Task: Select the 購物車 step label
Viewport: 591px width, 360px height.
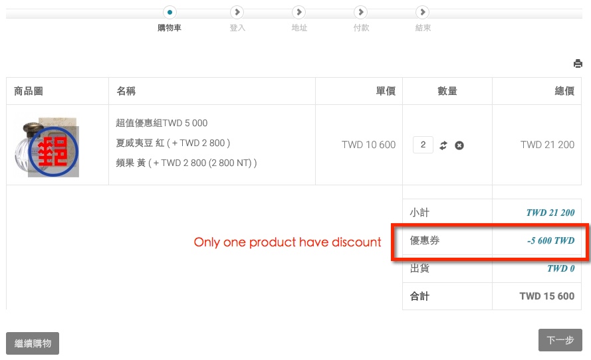Action: pos(170,28)
